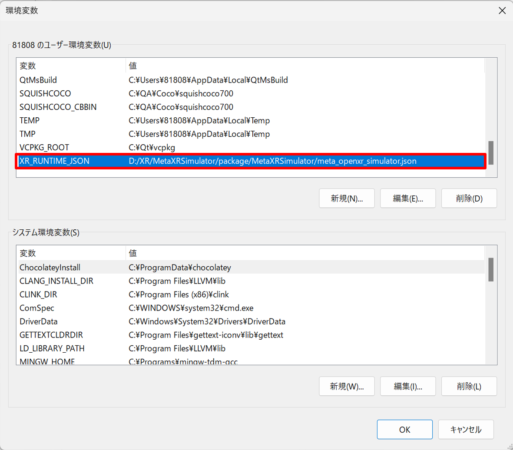This screenshot has width=513, height=450.
Task: Click 編集(I)... button for system variables
Action: (408, 386)
